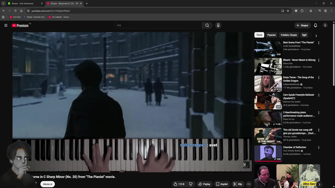Viewport: 335px width, 188px height.
Task: Play Best Scene From The Pianist thumbnail
Action: tap(268, 49)
